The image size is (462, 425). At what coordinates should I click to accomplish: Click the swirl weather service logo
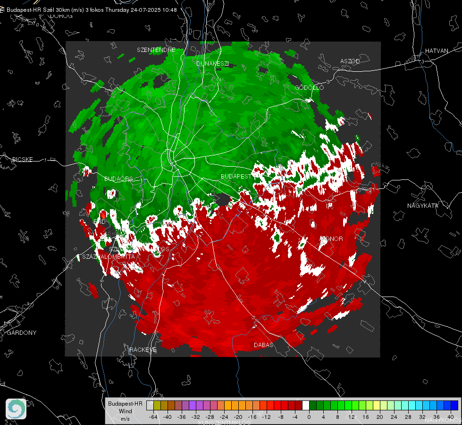coord(16,409)
